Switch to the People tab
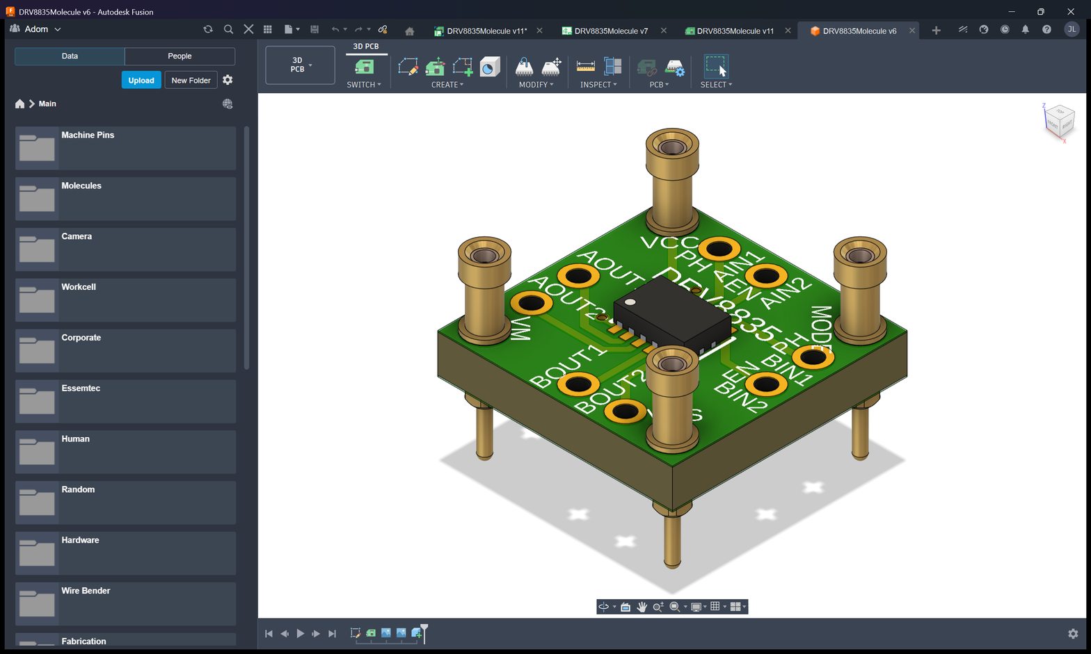Viewport: 1091px width, 654px height. pos(180,56)
